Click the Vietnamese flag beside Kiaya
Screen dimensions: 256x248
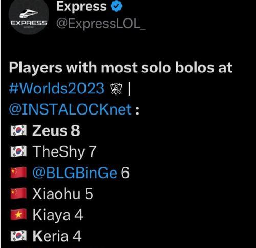coord(18,215)
